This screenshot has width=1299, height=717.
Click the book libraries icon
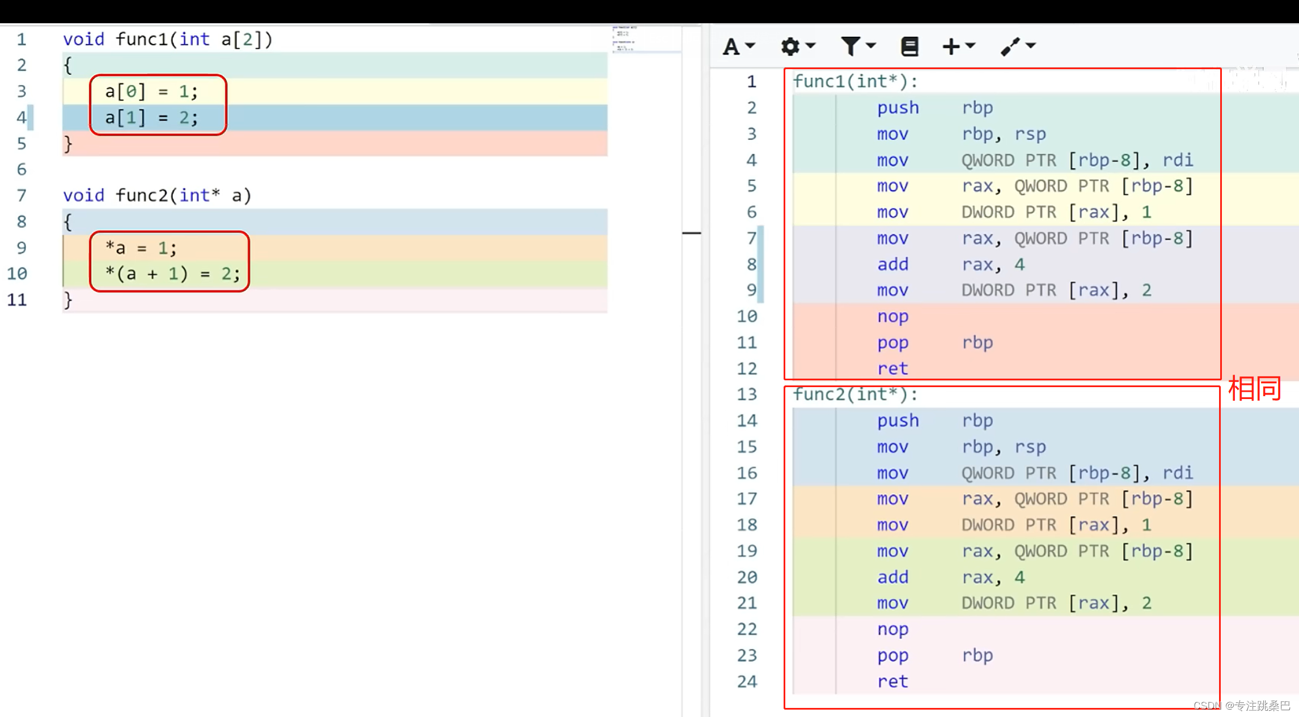(909, 46)
